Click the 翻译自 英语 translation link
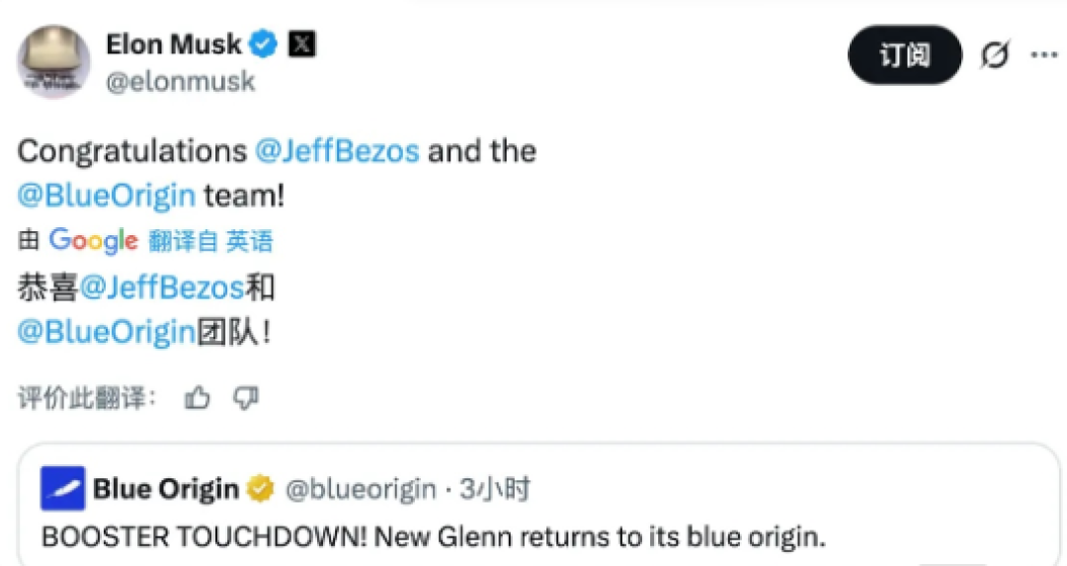 tap(210, 241)
